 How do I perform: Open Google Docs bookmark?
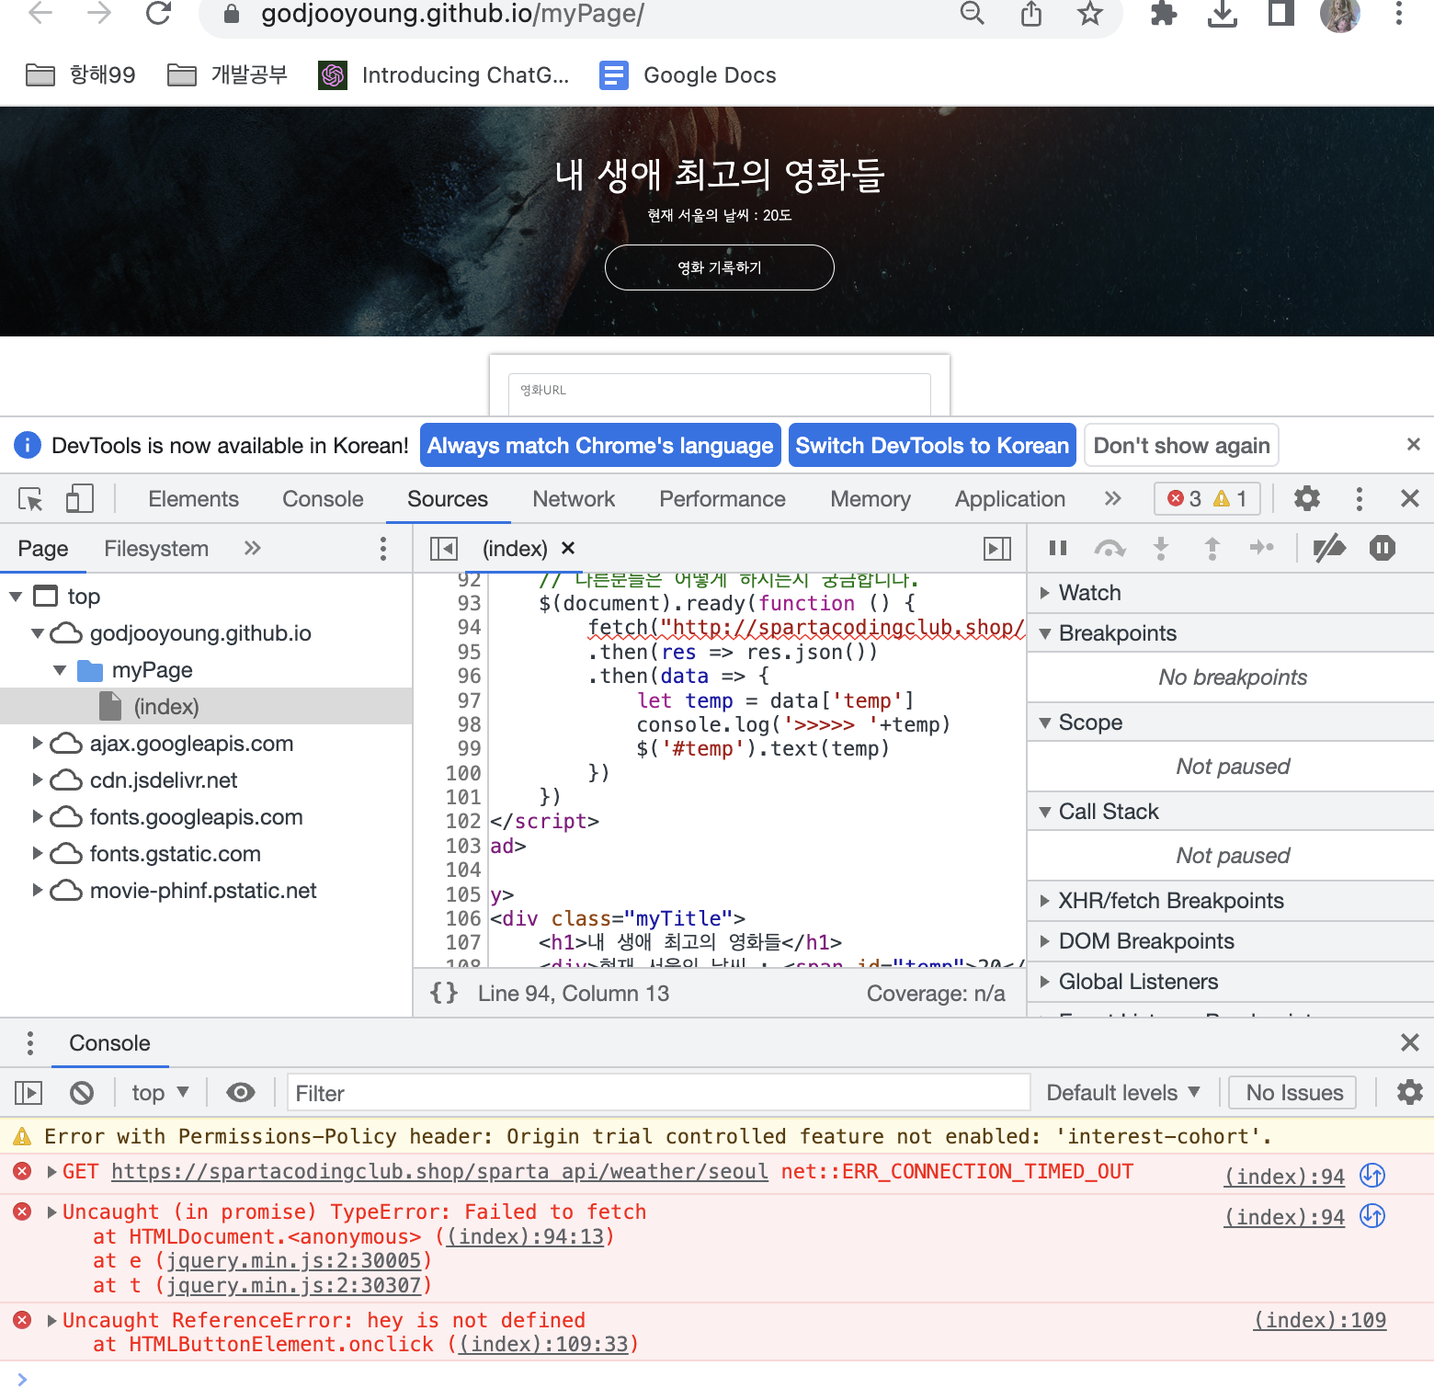pos(688,75)
